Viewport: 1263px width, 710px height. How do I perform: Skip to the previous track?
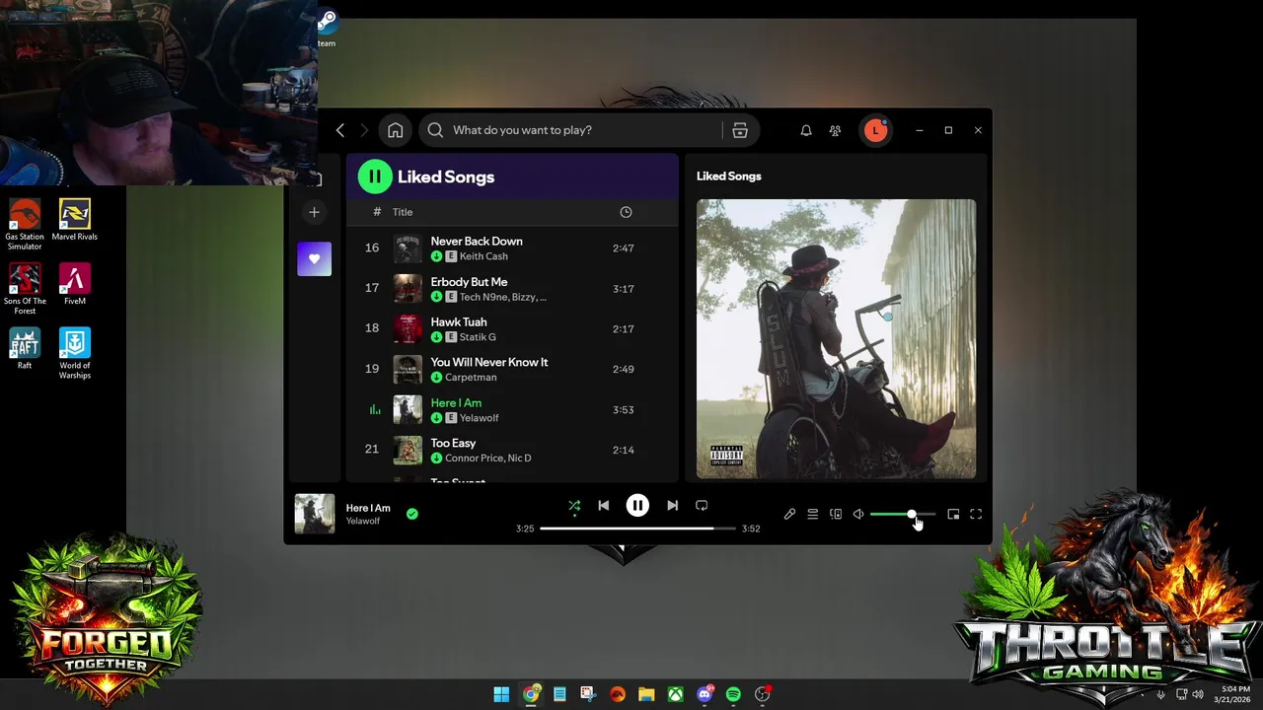[x=603, y=506]
